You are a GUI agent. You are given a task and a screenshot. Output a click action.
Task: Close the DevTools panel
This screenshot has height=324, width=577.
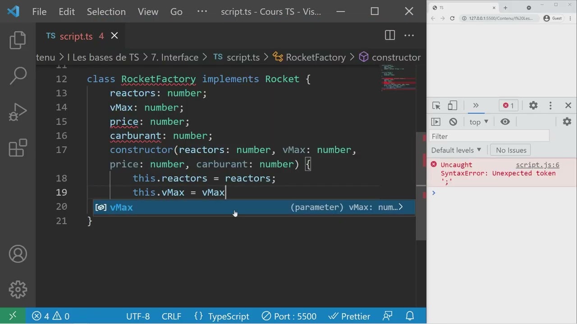click(568, 105)
